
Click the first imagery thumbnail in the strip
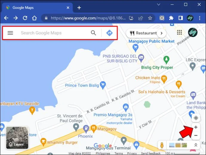(x=172, y=145)
